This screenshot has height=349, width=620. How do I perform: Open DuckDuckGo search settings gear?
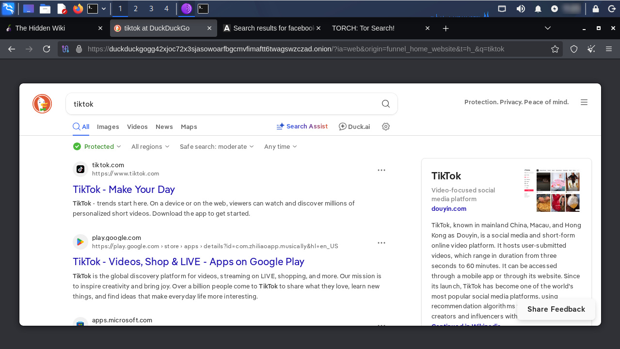point(386,127)
